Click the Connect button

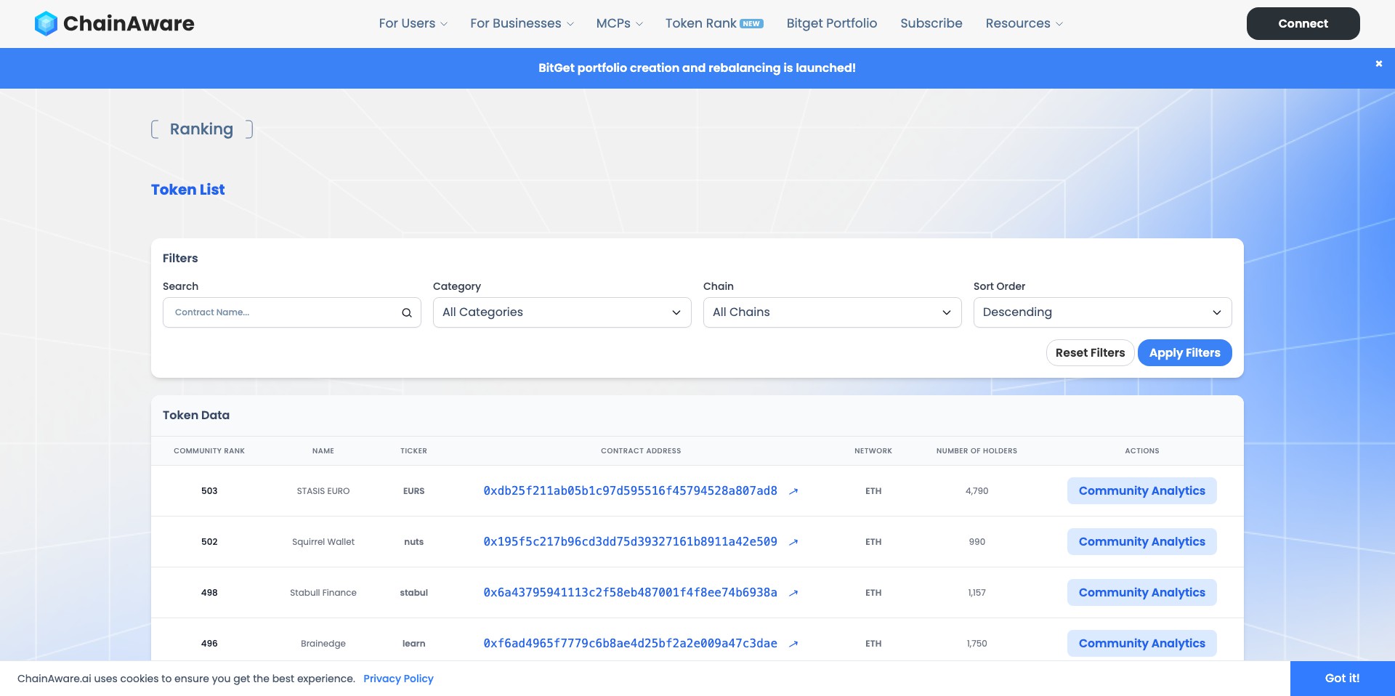(x=1303, y=23)
